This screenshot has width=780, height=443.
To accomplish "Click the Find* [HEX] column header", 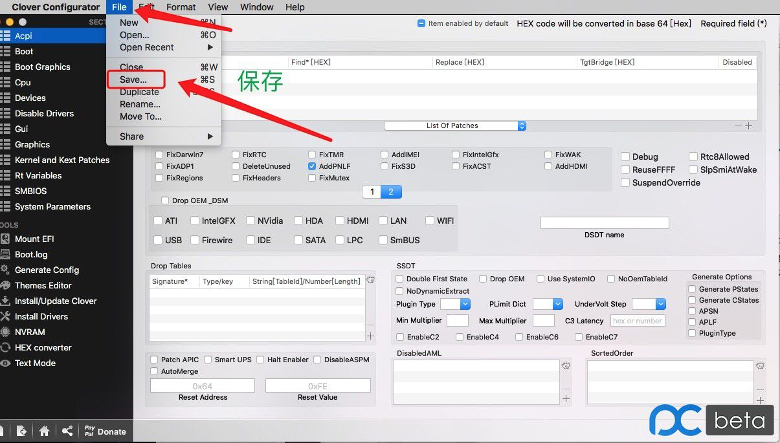I will coord(360,62).
